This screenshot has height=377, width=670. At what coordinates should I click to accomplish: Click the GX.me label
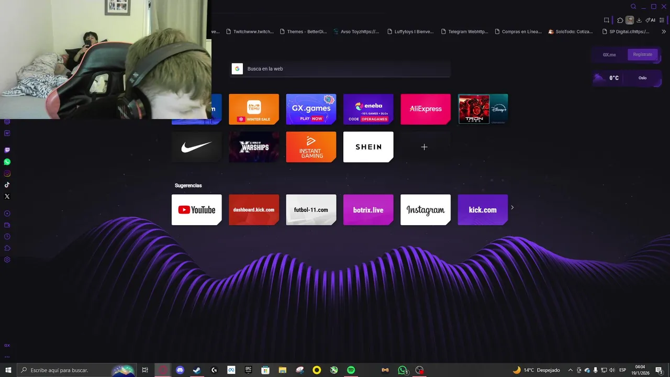(x=609, y=54)
